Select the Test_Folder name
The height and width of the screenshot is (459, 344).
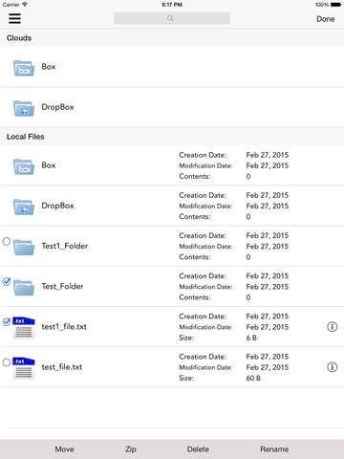62,286
